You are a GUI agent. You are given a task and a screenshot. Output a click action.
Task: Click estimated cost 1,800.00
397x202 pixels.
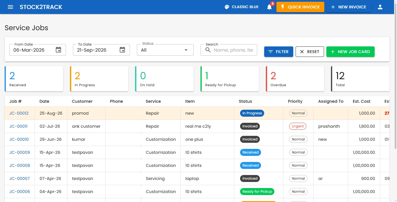tap(367, 126)
